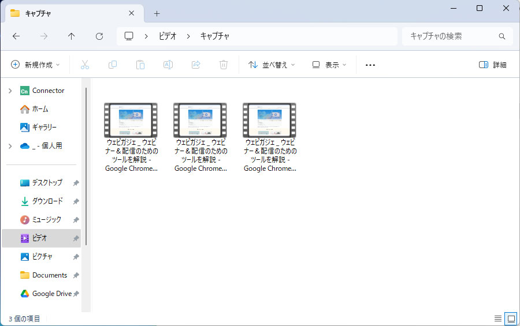Go up one folder level
Viewport: 520px width, 326px height.
tap(71, 36)
